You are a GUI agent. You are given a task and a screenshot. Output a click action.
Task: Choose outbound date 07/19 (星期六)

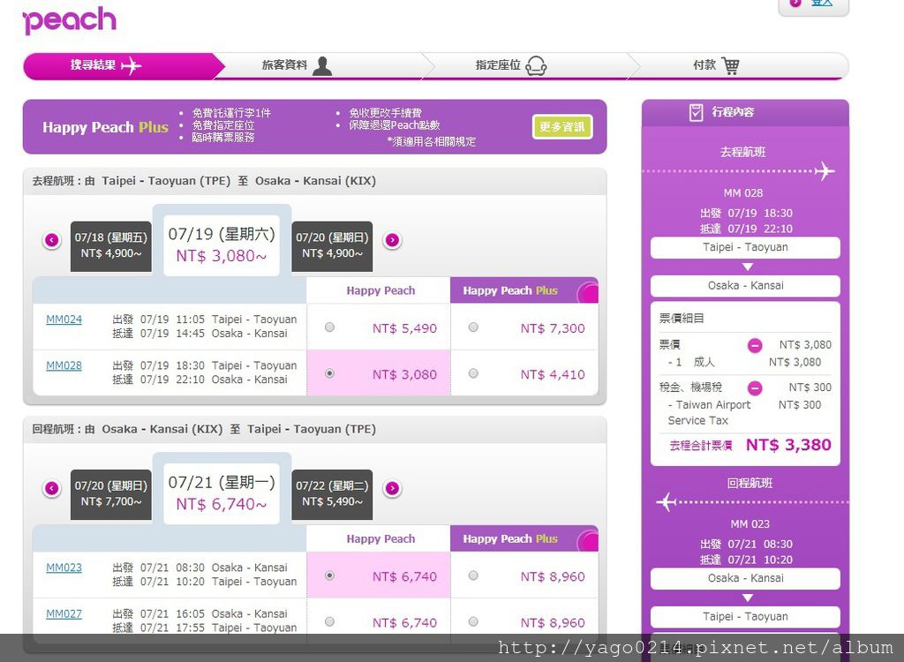coord(222,245)
